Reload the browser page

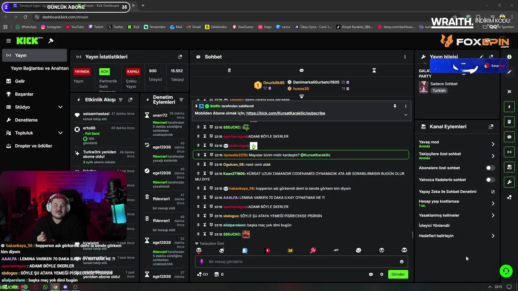pyautogui.click(x=25, y=17)
